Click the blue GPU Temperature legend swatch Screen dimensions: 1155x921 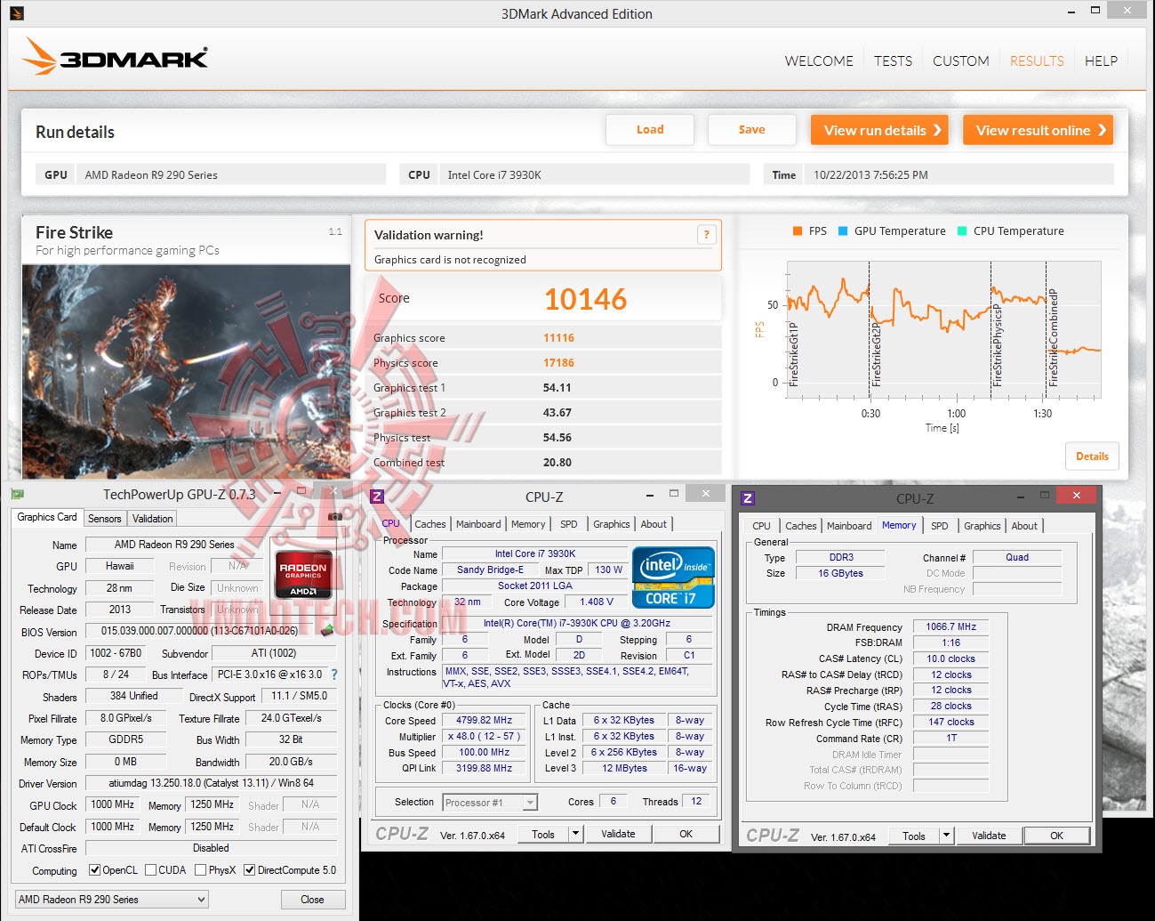[x=843, y=231]
